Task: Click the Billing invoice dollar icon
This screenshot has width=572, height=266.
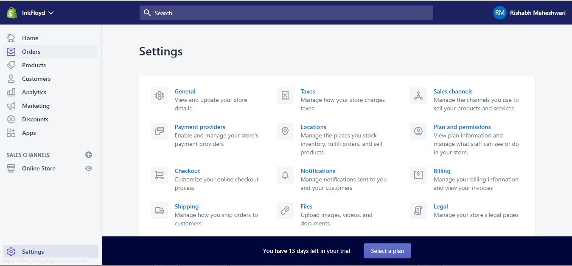Action: click(418, 175)
